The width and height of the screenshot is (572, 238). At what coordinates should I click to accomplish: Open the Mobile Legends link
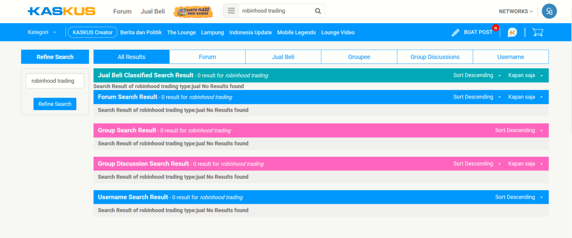pyautogui.click(x=296, y=33)
